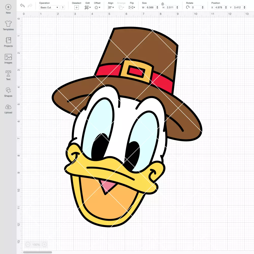
Task: Open the Operation Basic Cut dropdown
Action: click(x=49, y=7)
